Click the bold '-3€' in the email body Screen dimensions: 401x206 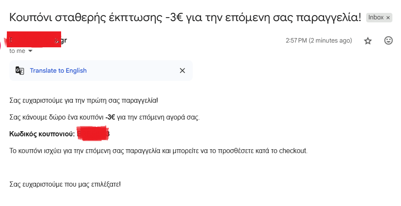(110, 117)
